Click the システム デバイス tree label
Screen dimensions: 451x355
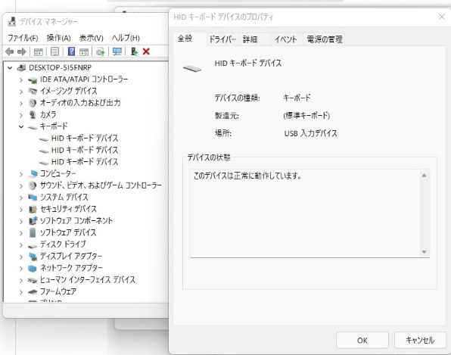click(64, 198)
